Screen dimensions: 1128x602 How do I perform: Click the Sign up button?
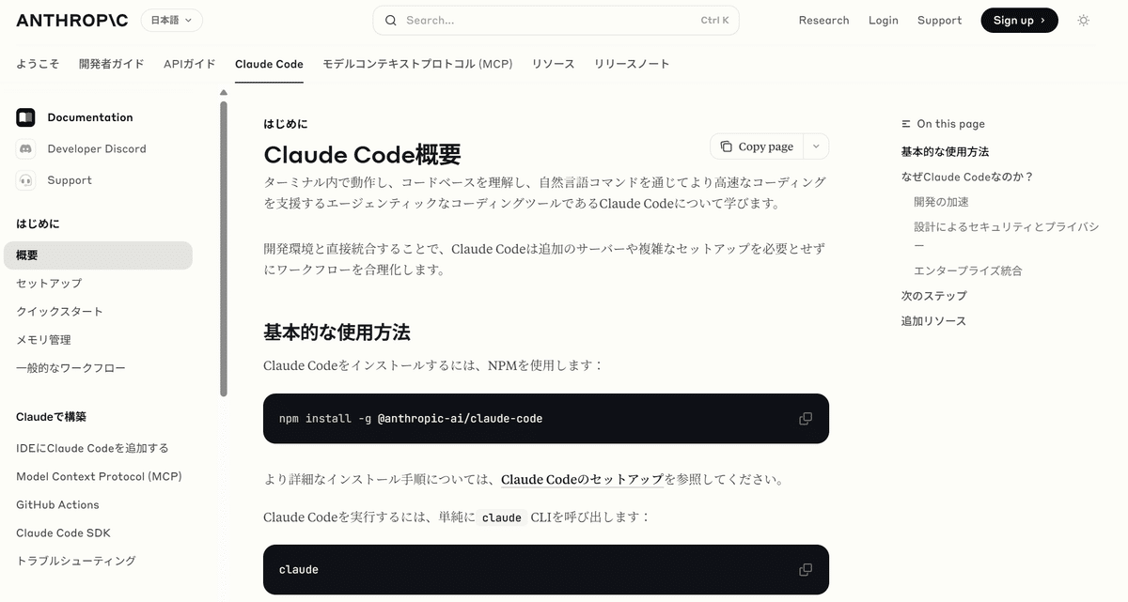point(1013,20)
